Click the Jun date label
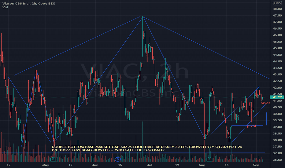 point(95,165)
